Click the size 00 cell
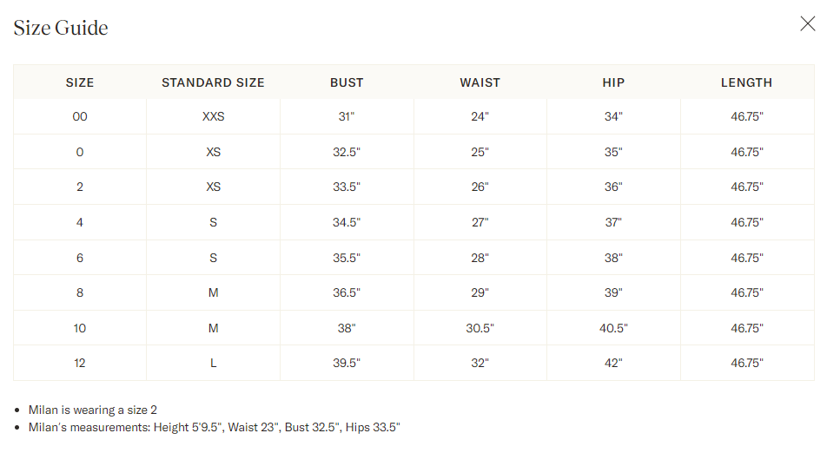Image resolution: width=827 pixels, height=466 pixels. coord(80,116)
